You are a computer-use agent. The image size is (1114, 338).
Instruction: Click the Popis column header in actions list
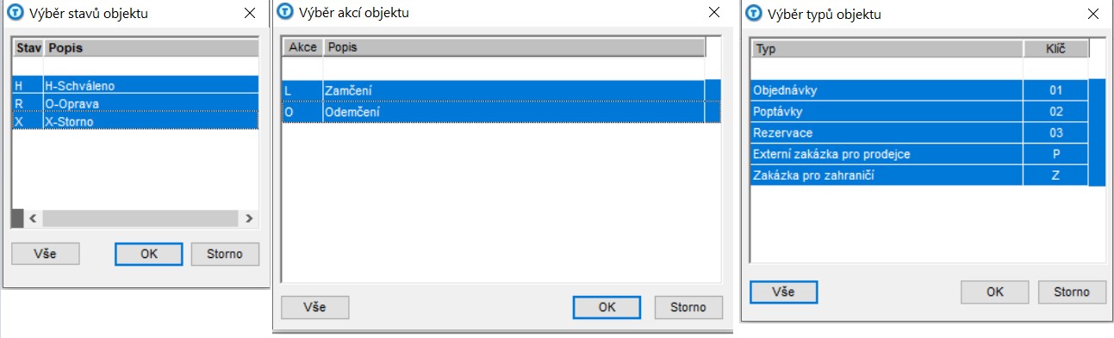click(x=514, y=47)
